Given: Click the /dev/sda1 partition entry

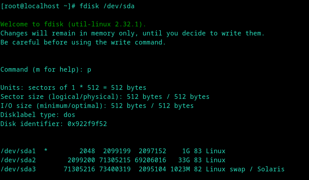Looking at the screenshot, I should click(18, 151).
